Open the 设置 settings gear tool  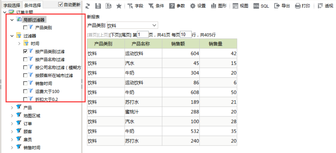pos(198,6)
